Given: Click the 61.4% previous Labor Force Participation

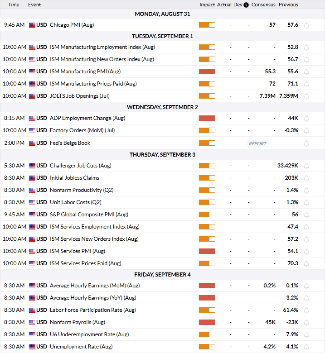Looking at the screenshot, I should [291, 310].
